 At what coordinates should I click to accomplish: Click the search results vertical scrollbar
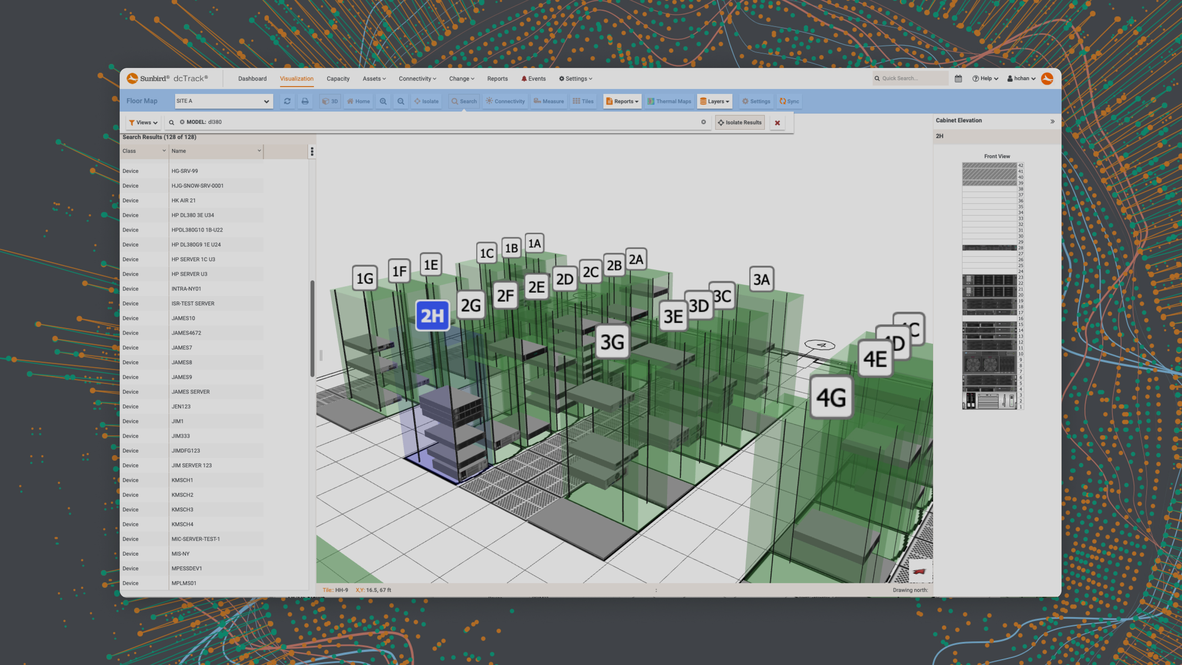[x=312, y=328]
